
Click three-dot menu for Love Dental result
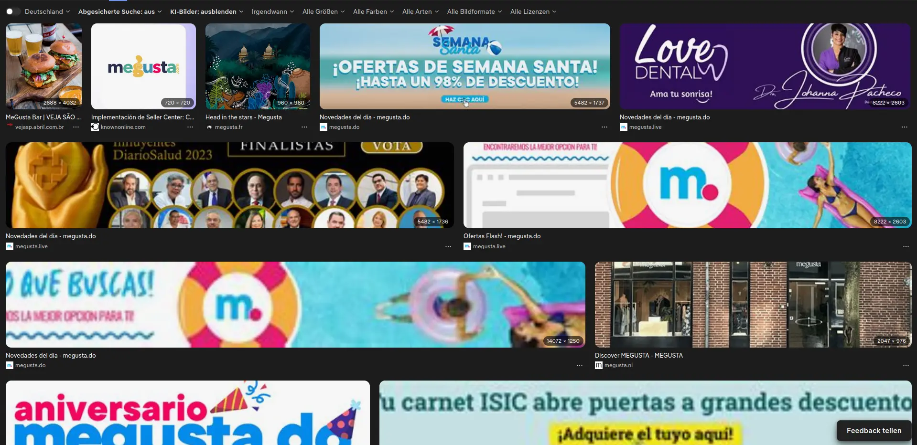pos(904,127)
